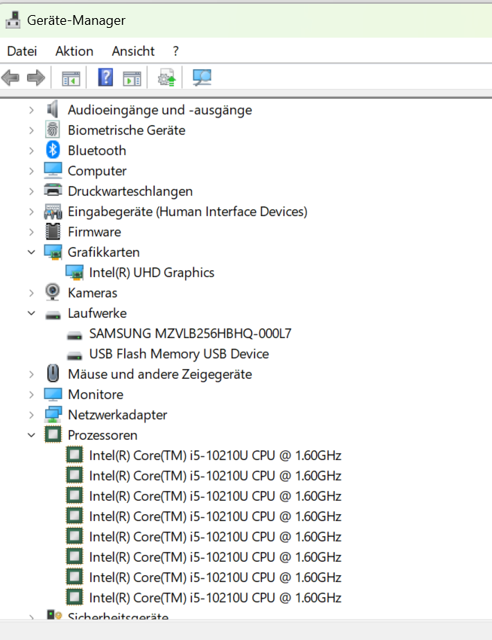The image size is (492, 640).
Task: Open the Aktion menu
Action: pyautogui.click(x=74, y=51)
